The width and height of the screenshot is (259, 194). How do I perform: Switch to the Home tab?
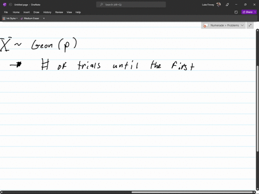pyautogui.click(x=16, y=12)
